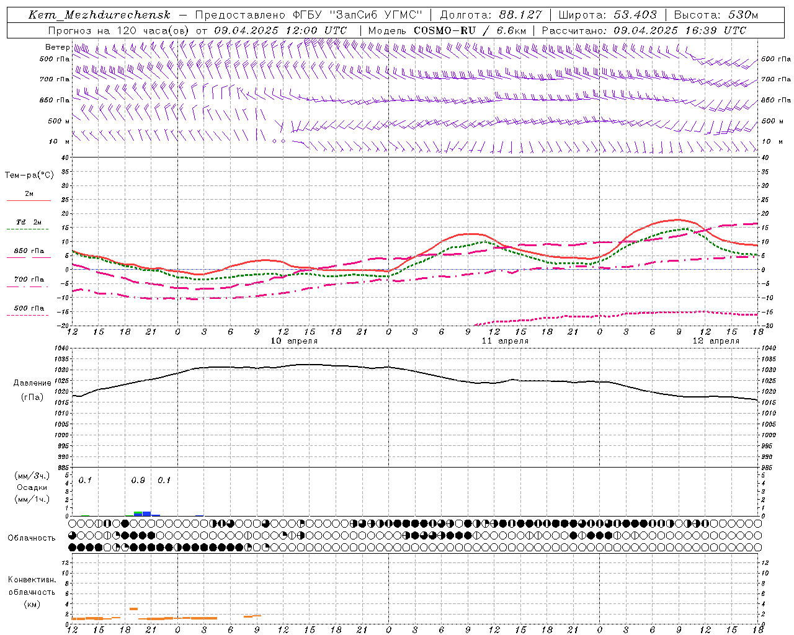
Task: Click the 0.9 precipitation amount value
Action: [x=138, y=480]
